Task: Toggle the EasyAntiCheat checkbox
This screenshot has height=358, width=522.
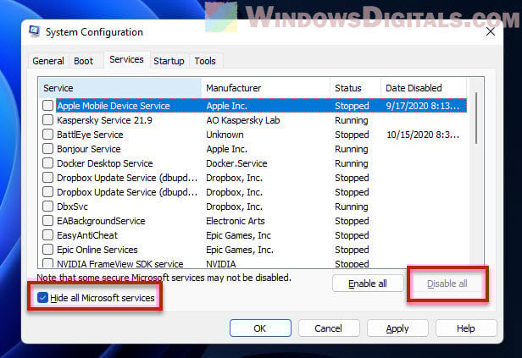Action: coord(48,235)
